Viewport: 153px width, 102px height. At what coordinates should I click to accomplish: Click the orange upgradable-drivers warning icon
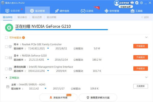click(23, 37)
